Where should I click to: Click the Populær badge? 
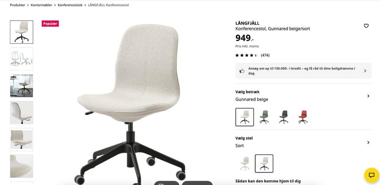(x=50, y=23)
